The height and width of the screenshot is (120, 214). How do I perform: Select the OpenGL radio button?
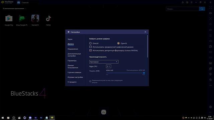click(x=118, y=43)
